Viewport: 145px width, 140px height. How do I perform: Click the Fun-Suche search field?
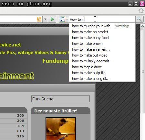point(60,99)
